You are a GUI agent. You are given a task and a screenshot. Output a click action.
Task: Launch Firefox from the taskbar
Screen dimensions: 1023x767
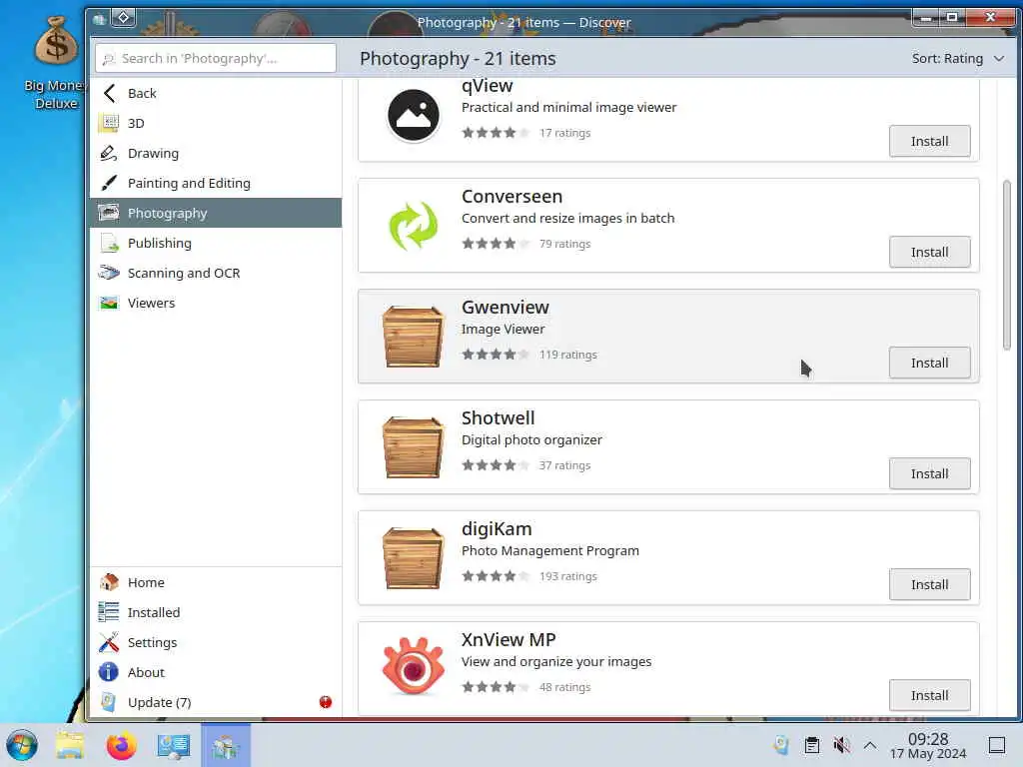point(121,745)
